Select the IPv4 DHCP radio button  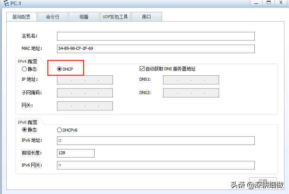click(59, 69)
